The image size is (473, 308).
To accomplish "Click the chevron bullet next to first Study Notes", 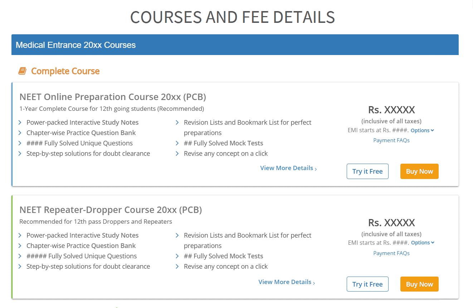I will coord(20,123).
